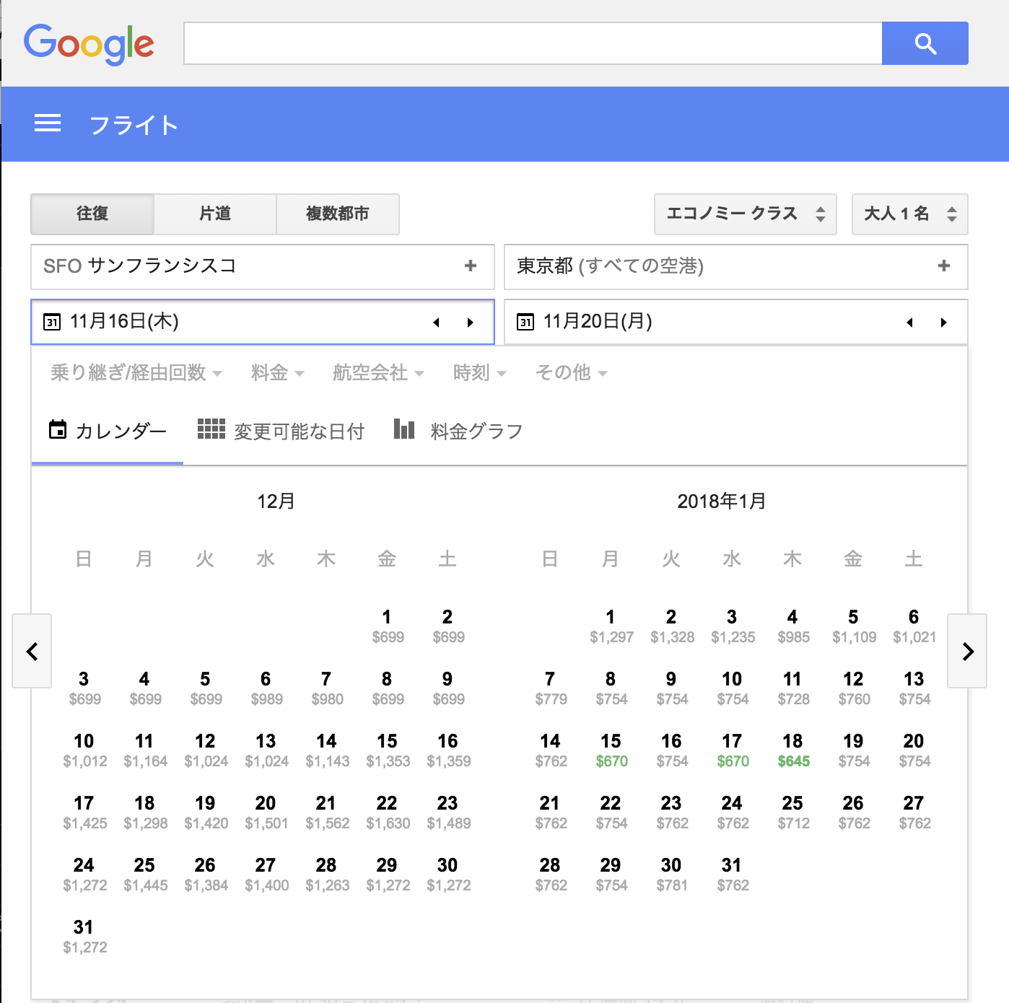Click the bar chart icon beside 料金グラフ
The height and width of the screenshot is (1003, 1009).
point(404,429)
